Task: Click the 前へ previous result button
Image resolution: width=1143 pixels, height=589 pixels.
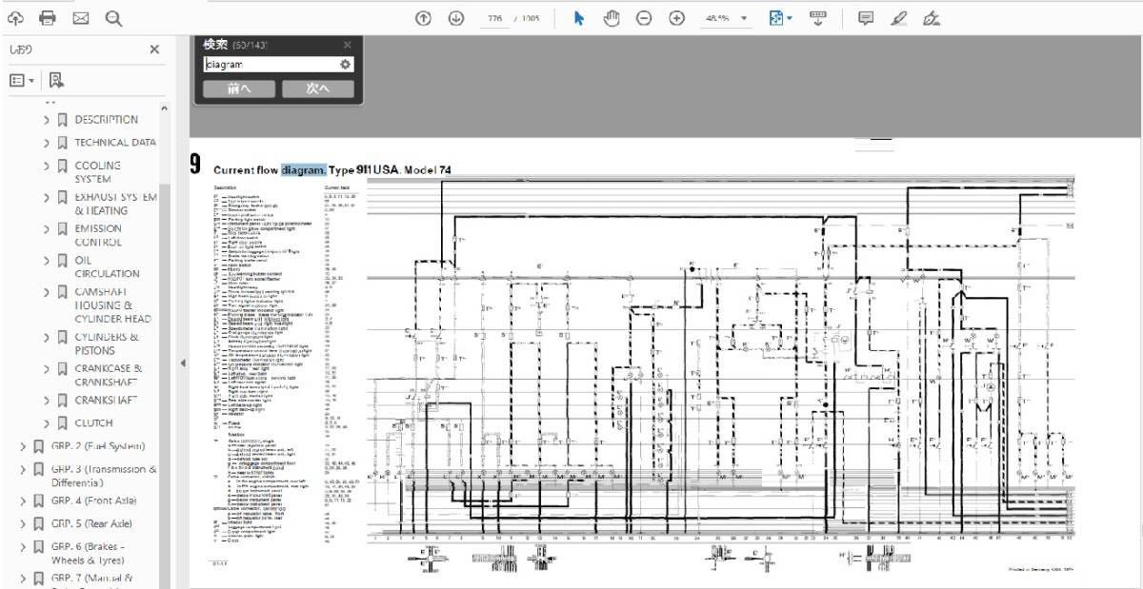Action: coord(239,88)
